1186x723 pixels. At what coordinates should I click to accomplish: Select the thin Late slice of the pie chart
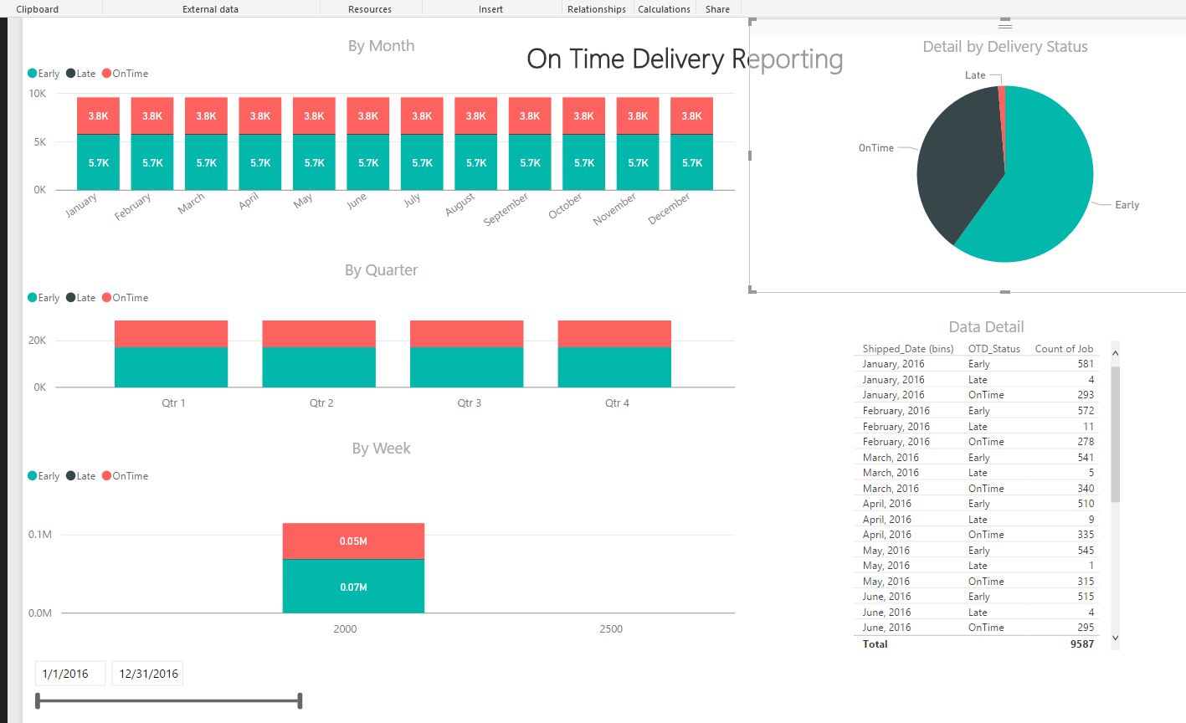point(1001,105)
